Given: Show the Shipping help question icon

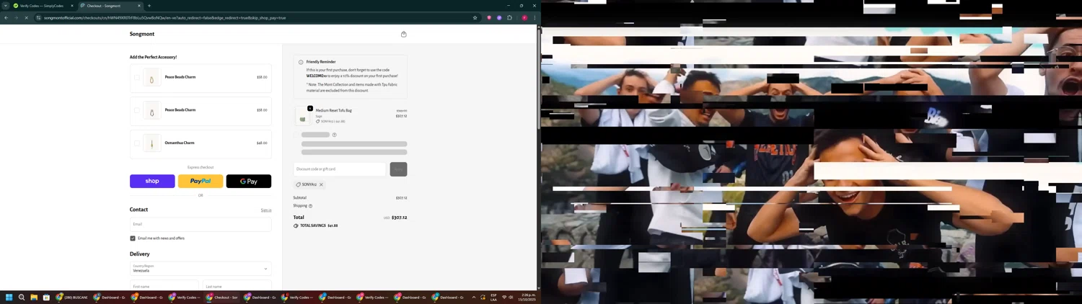Looking at the screenshot, I should click(310, 206).
